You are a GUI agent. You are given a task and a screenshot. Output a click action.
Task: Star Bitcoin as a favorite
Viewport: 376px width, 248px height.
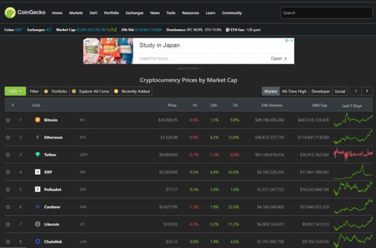pyautogui.click(x=8, y=120)
